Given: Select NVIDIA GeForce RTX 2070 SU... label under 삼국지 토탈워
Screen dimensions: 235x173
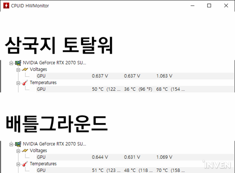Looking at the screenshot, I should click(54, 63).
